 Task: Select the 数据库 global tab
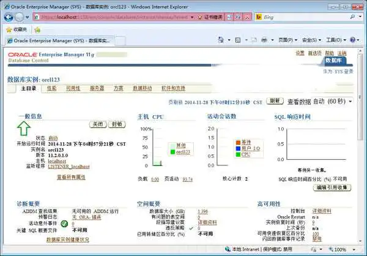pyautogui.click(x=334, y=61)
